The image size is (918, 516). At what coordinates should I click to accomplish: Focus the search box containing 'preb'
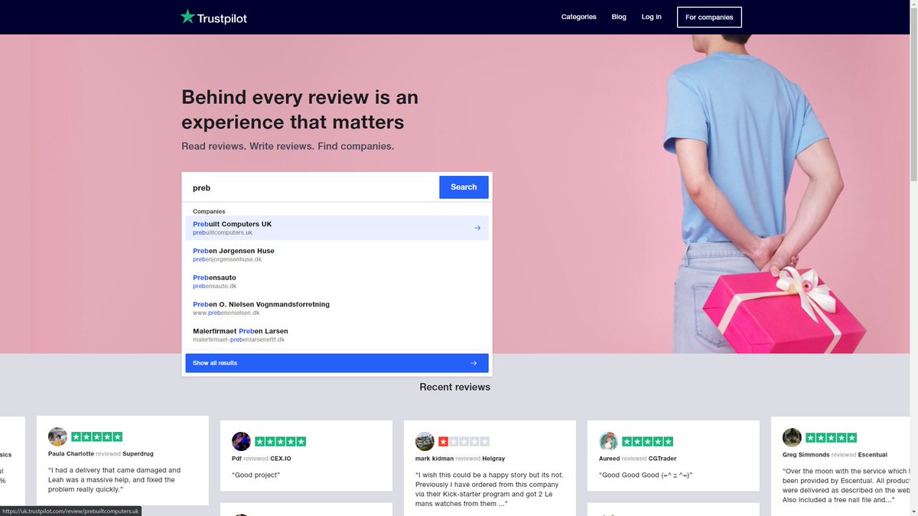click(x=312, y=187)
